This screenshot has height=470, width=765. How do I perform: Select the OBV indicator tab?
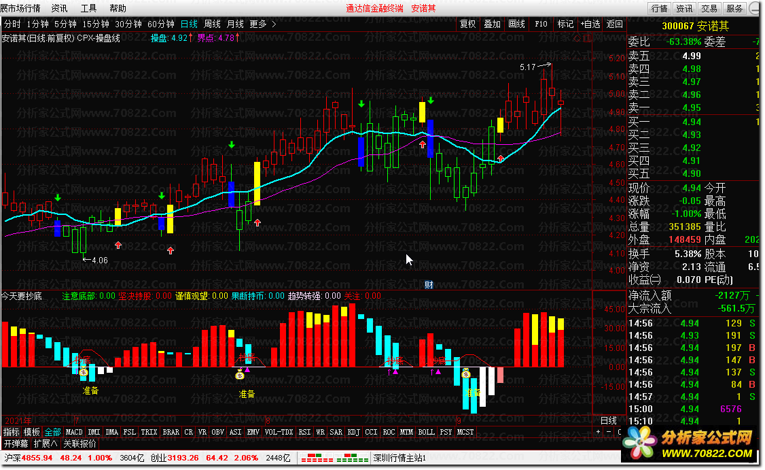coord(217,432)
